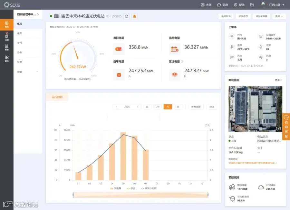This screenshot has height=210, width=290.
Task: Open the big screen icon in header
Action: coord(203,5)
